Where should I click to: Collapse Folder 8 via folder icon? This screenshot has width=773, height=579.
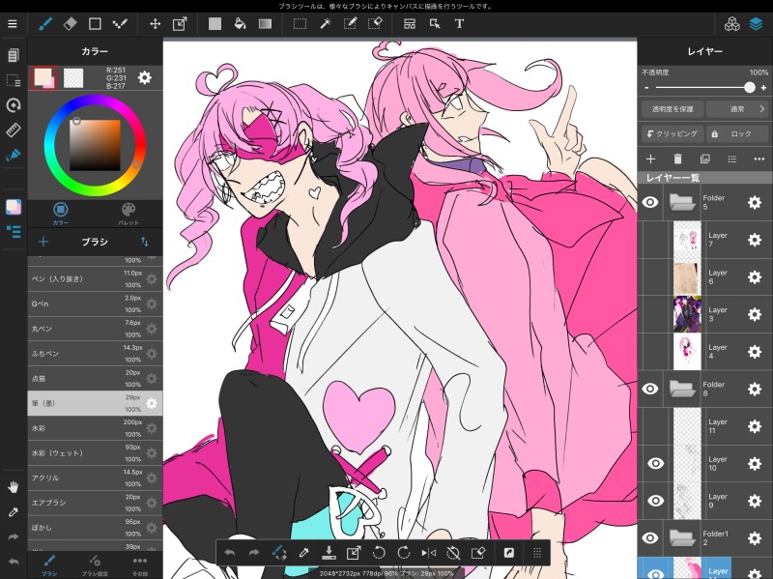pos(682,389)
